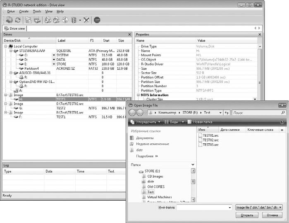Click the Имя файла input field
The image size is (289, 223).
pos(204,208)
